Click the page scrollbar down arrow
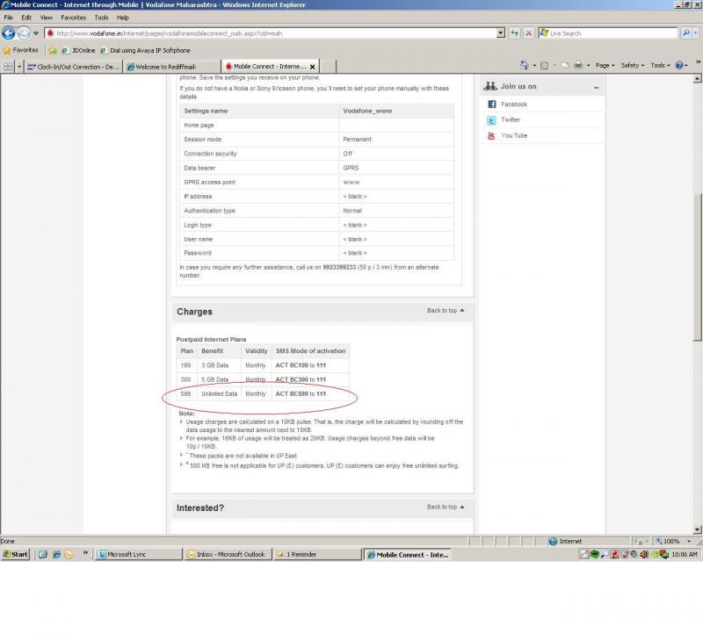 697,529
